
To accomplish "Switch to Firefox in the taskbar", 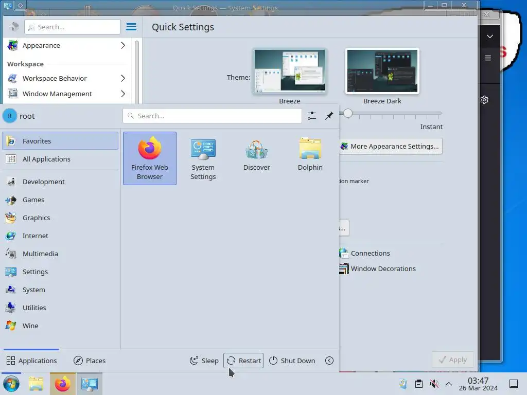I will (63, 384).
